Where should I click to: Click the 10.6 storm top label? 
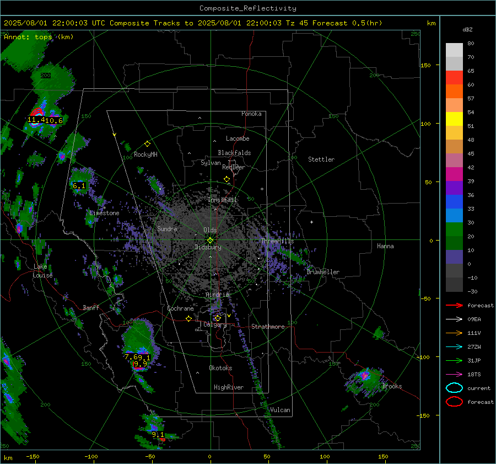(x=54, y=121)
